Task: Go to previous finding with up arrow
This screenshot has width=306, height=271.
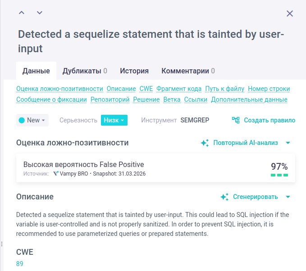Action: (22, 13)
